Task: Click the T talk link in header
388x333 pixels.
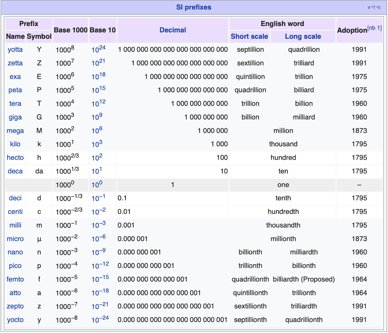Action: point(374,8)
